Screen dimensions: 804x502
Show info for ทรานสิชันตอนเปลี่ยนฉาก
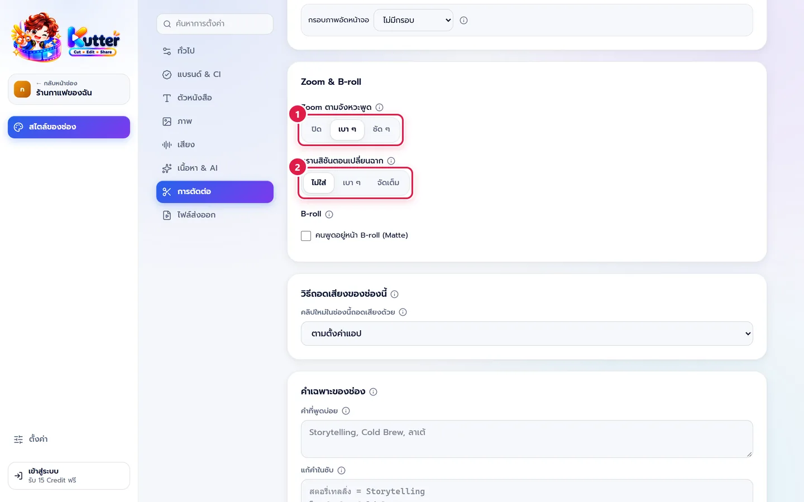click(x=391, y=161)
